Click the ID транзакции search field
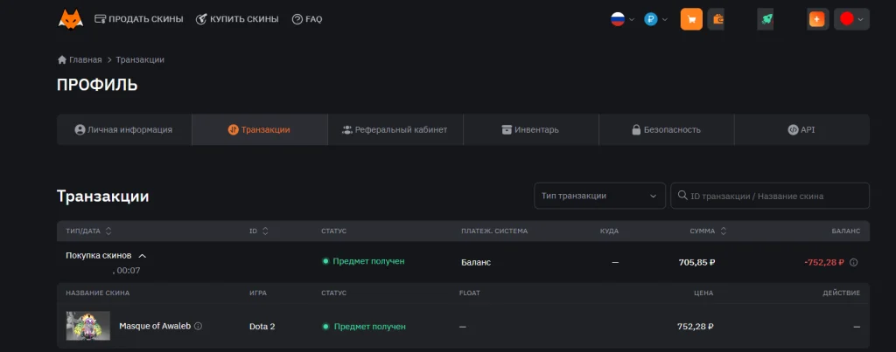Image resolution: width=896 pixels, height=352 pixels. pos(770,196)
